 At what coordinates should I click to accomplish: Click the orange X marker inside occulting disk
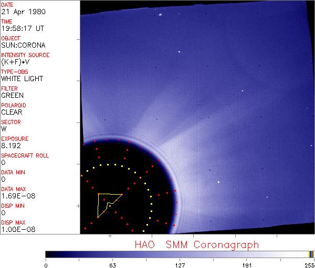pos(140,178)
